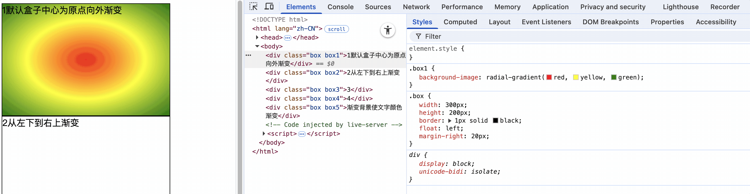
Task: Open the Sources panel tab
Action: tap(378, 7)
